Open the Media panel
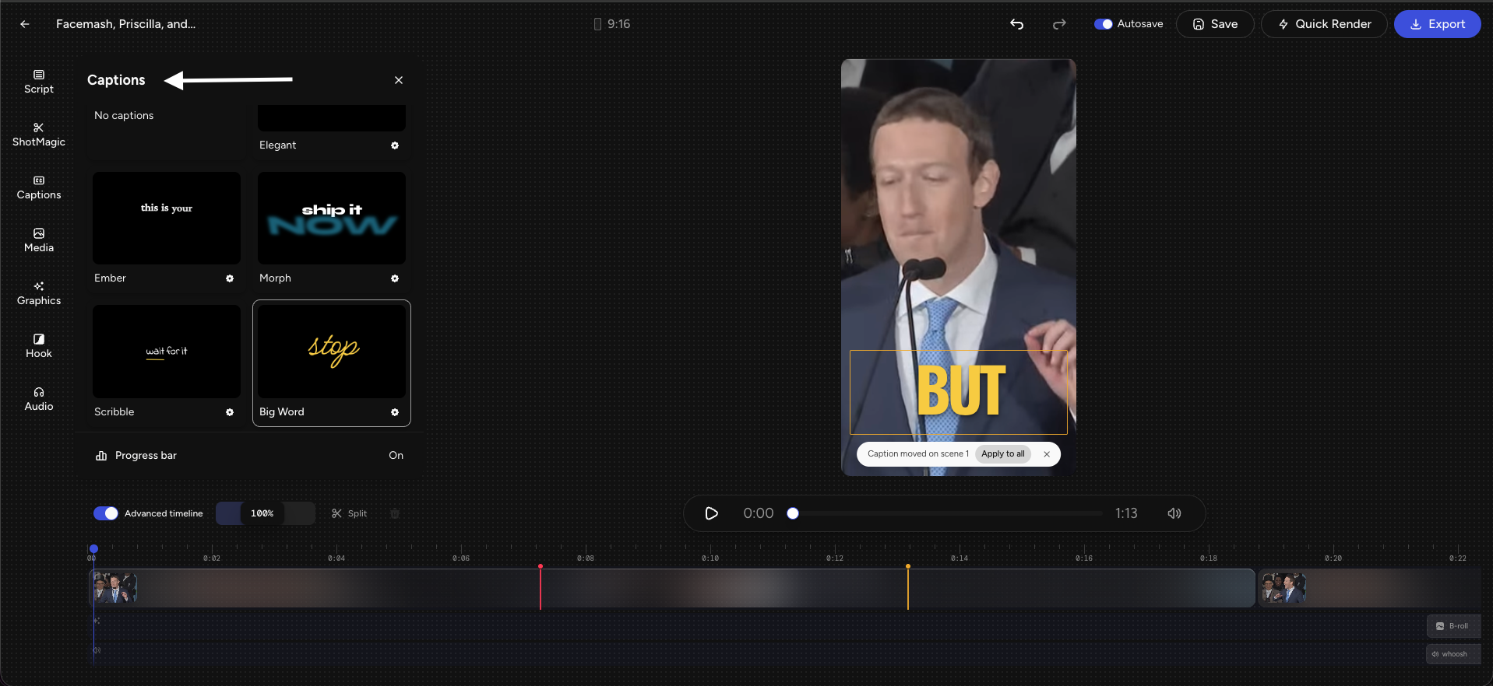1493x686 pixels. 39,240
